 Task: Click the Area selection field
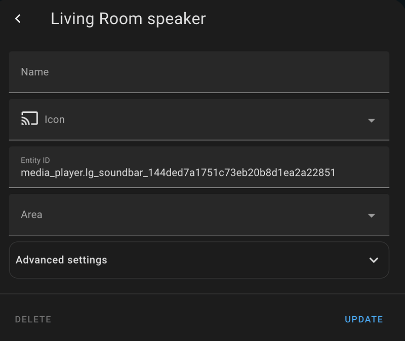click(192, 215)
